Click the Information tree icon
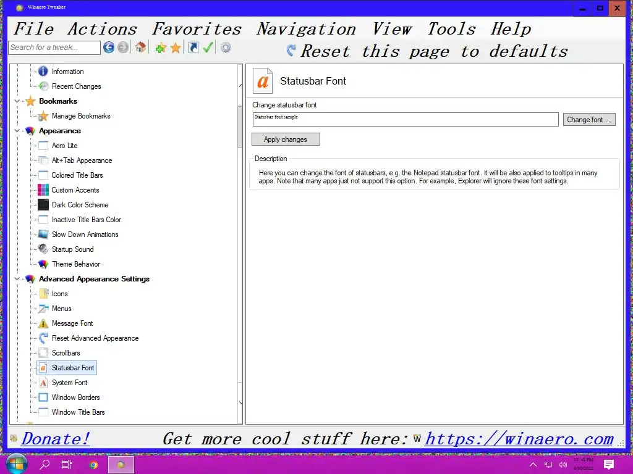The image size is (633, 474). pos(43,72)
